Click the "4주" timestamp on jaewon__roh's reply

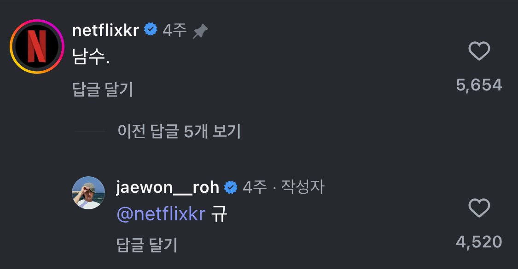(255, 187)
